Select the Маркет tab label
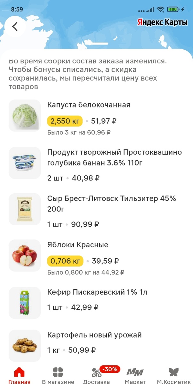Screen dimensions: 193x384 (135, 381)
